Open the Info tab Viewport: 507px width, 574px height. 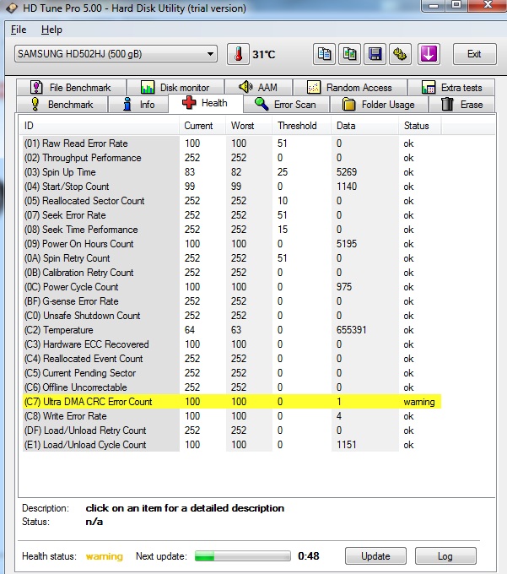(138, 105)
